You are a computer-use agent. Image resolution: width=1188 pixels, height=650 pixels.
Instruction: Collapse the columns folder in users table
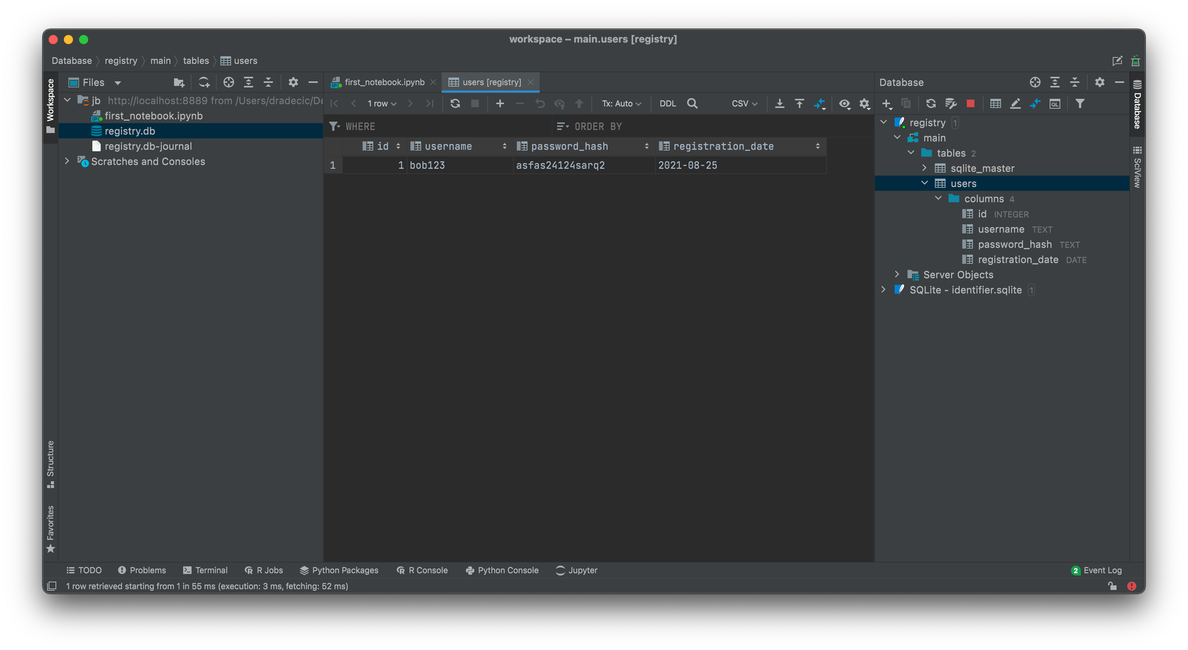point(938,198)
